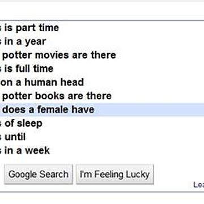Choose the "of sleep" suggestion

point(102,124)
